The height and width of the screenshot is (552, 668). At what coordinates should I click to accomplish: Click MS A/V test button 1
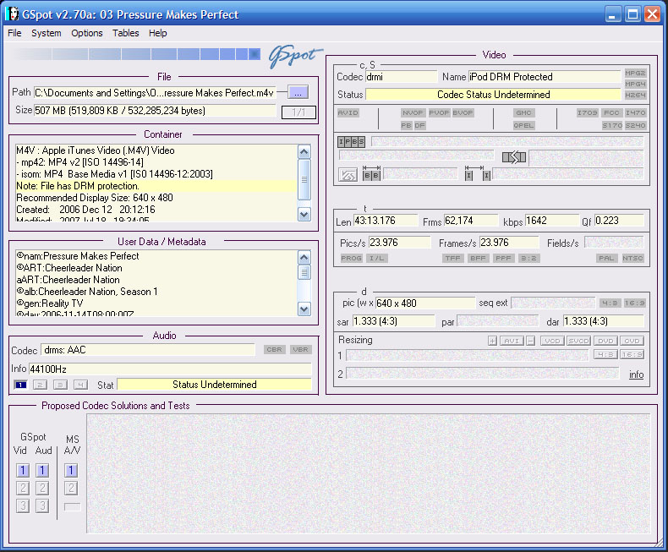pos(71,471)
